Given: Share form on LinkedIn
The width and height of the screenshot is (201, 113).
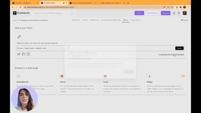Looking at the screenshot, I should (28, 54).
